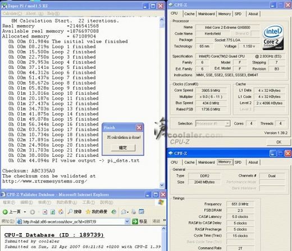The image size is (292, 251).
Task: Open the About tab in upper CPU-Z
Action: pyautogui.click(x=253, y=14)
